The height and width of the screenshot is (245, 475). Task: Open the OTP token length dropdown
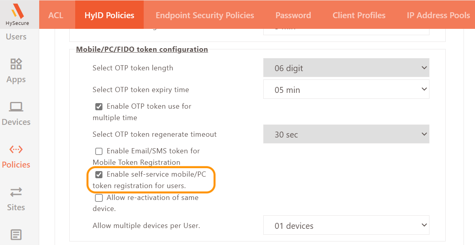(x=346, y=68)
